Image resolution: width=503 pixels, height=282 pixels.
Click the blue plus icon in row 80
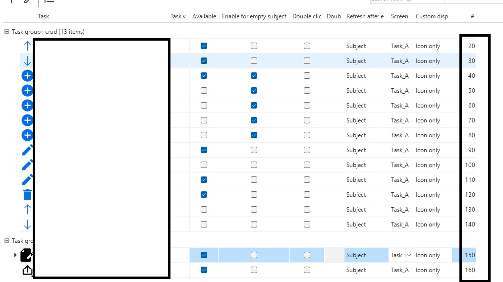27,135
